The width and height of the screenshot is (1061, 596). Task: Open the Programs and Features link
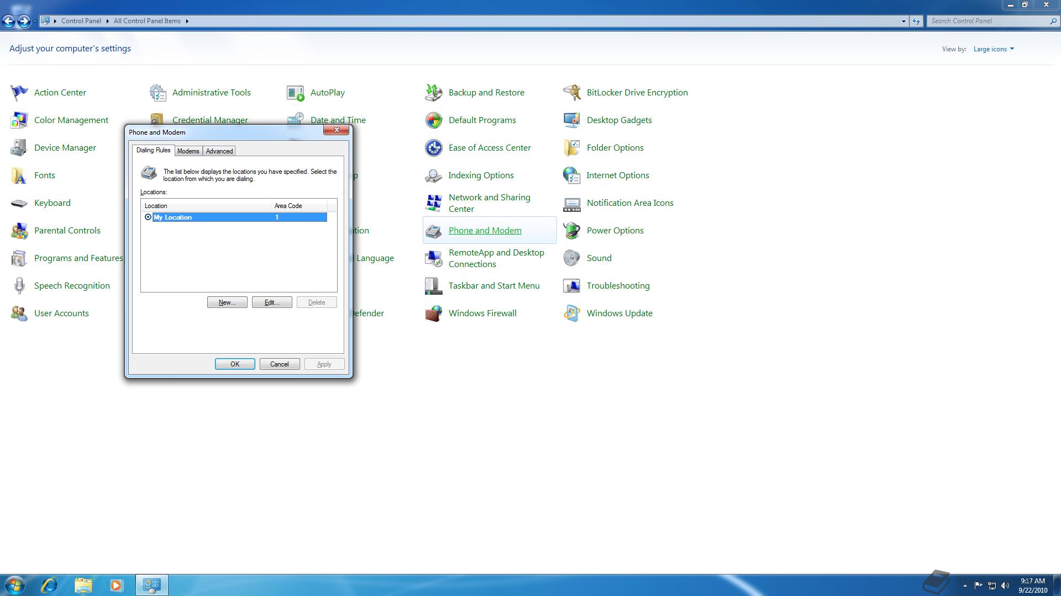pos(78,258)
